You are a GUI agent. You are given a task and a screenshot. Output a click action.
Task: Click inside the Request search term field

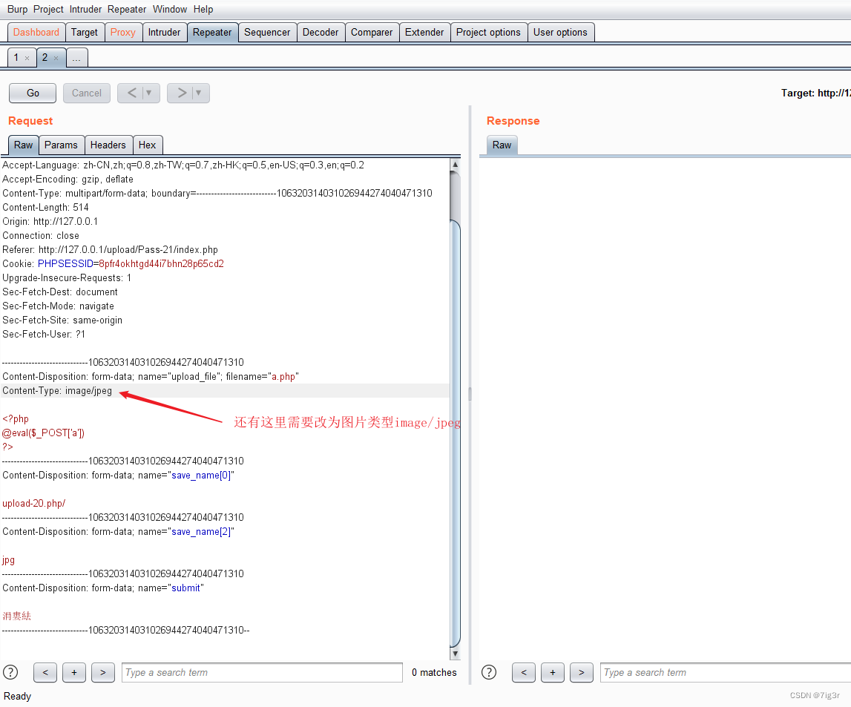pyautogui.click(x=260, y=672)
